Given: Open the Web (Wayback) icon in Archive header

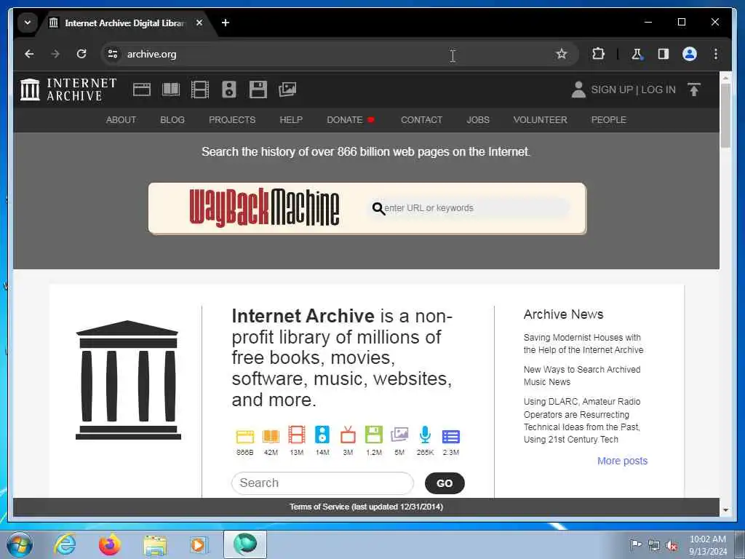Looking at the screenshot, I should tap(142, 90).
